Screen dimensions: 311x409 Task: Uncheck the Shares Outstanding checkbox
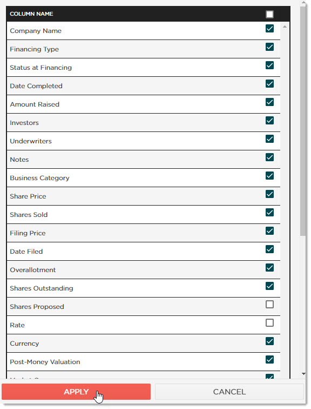(x=269, y=286)
